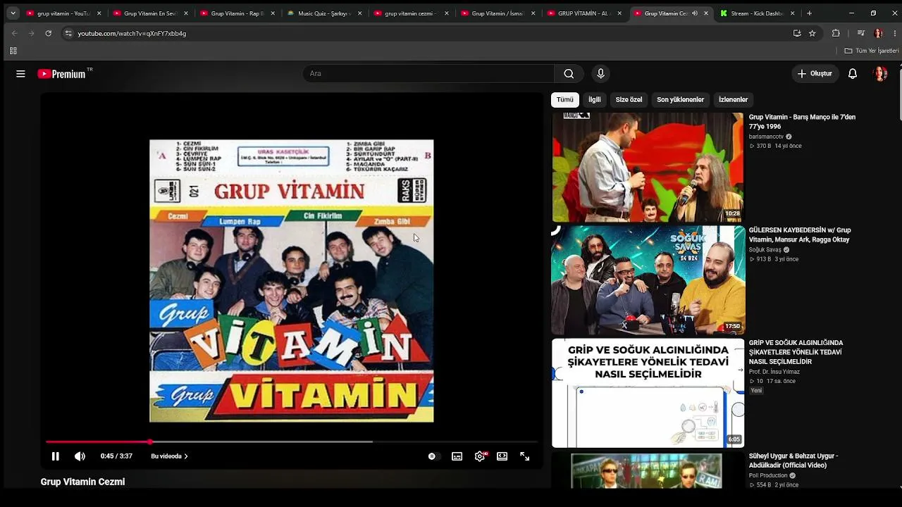Click the magnifier search button
Image resolution: width=902 pixels, height=507 pixels.
[569, 73]
